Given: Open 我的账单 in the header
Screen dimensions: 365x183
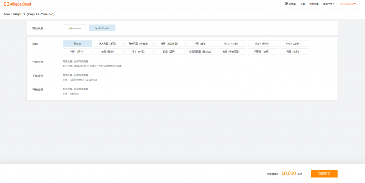Looking at the screenshot, I should tap(314, 4).
